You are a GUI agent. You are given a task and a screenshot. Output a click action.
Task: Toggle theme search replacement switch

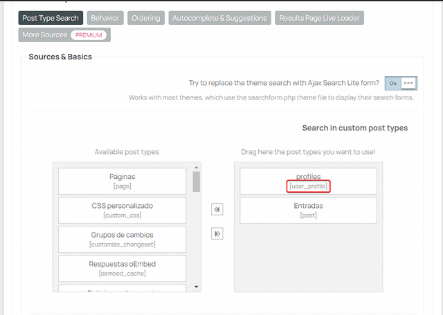401,83
